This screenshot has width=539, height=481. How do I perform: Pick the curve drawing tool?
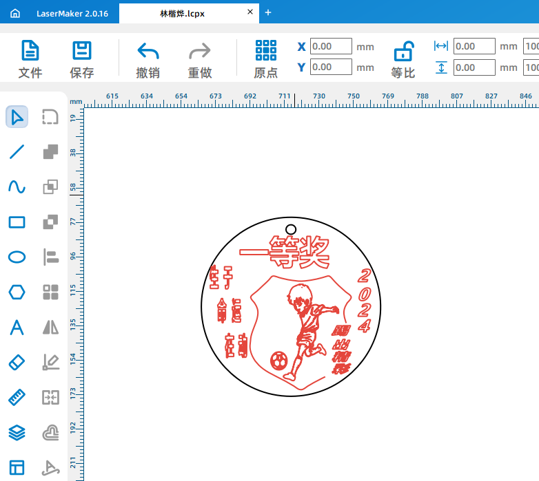click(x=17, y=187)
